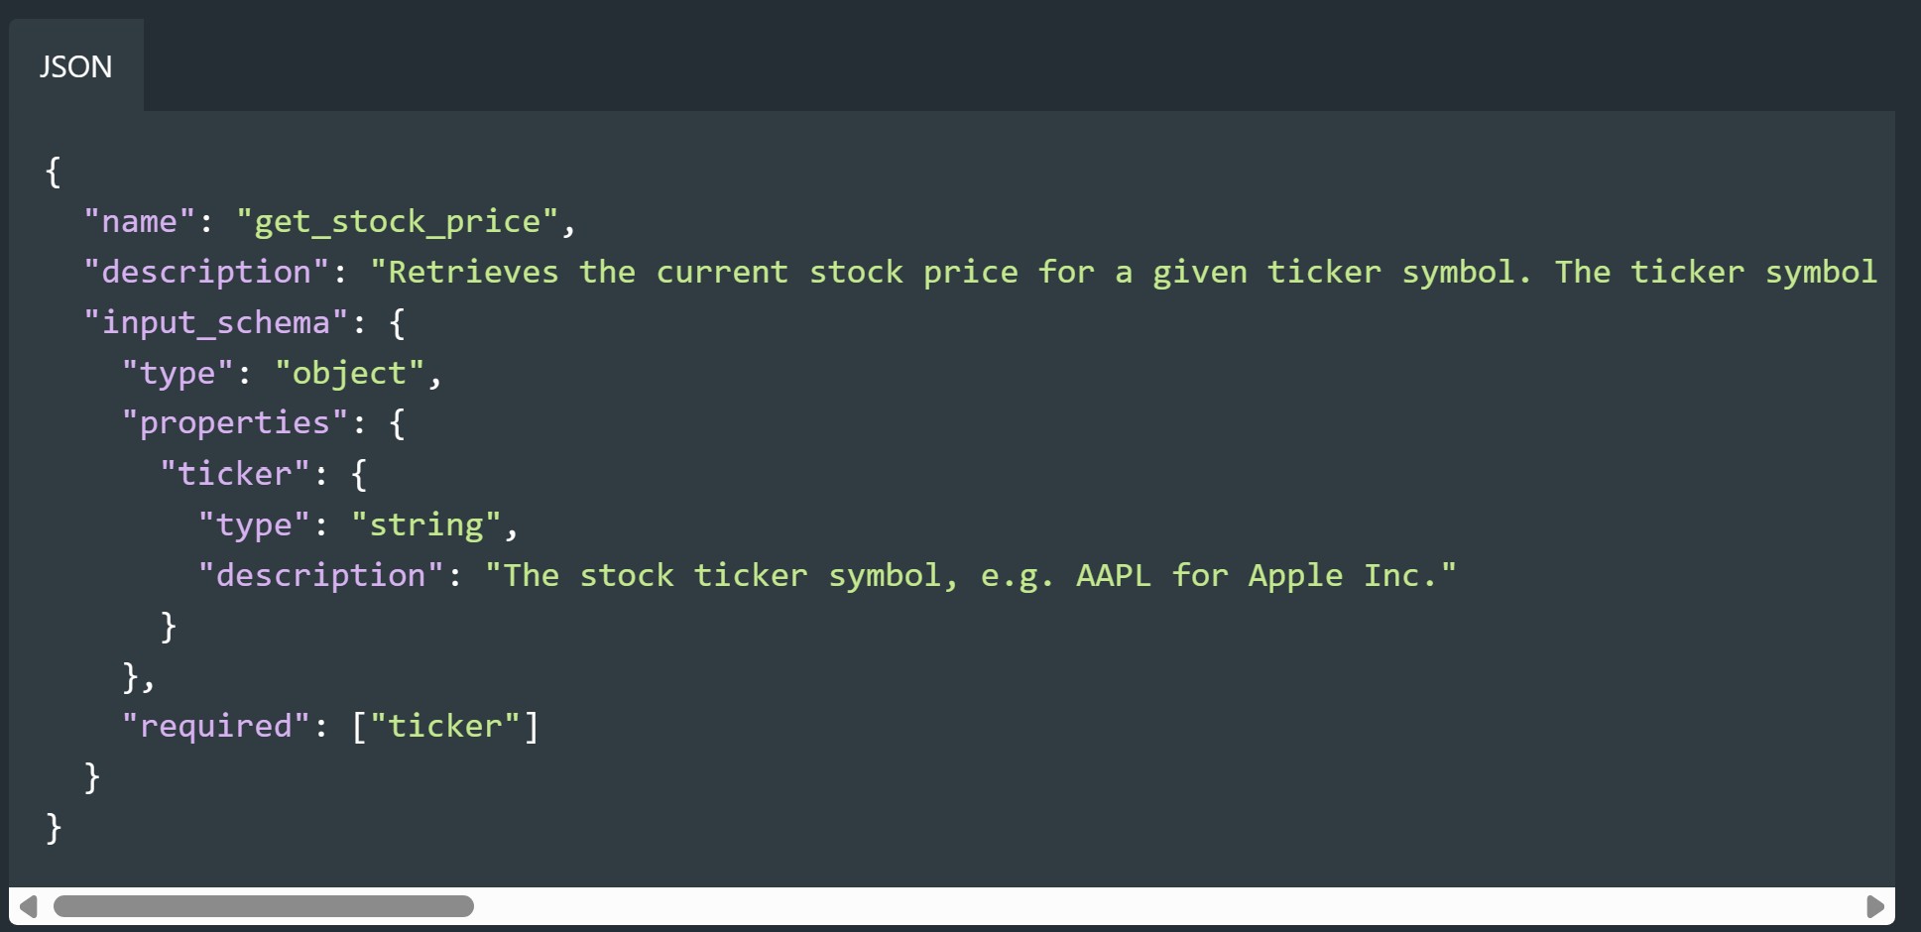This screenshot has width=1921, height=932.
Task: Click the "AAPL for Apple Inc." description text
Action: coord(1265,575)
